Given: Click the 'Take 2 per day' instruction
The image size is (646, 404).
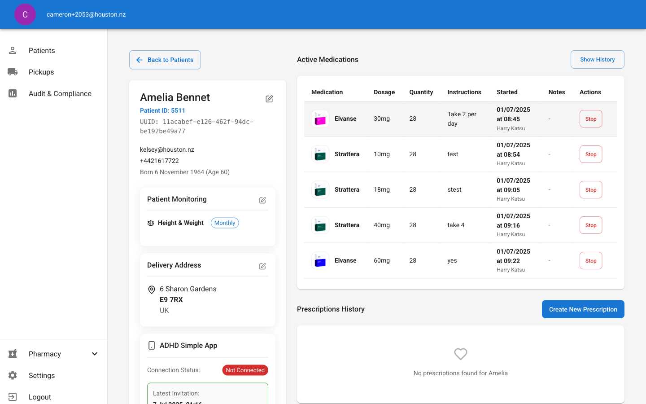Looking at the screenshot, I should pos(462,119).
